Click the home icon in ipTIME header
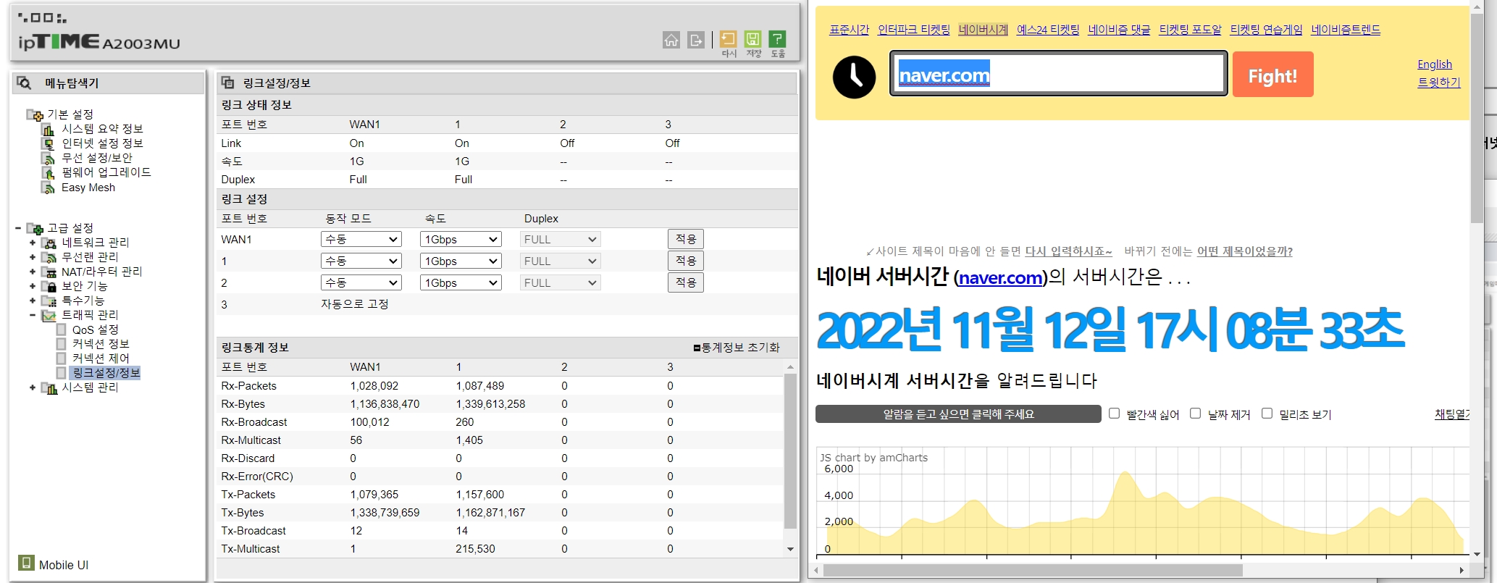Image resolution: width=1497 pixels, height=583 pixels. click(671, 40)
